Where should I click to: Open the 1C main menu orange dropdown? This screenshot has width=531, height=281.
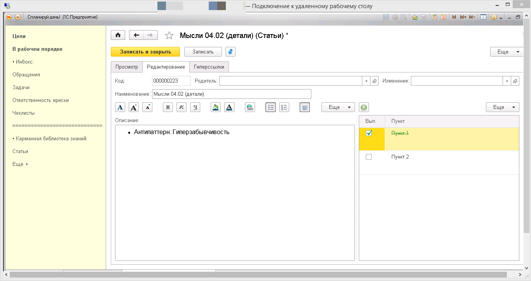17,17
